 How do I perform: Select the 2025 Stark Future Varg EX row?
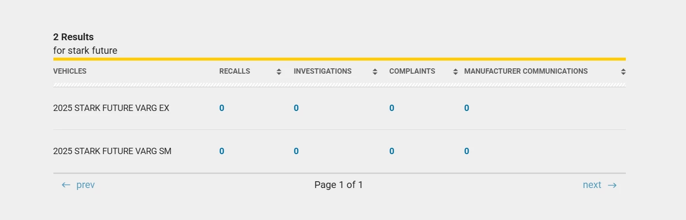[x=111, y=108]
